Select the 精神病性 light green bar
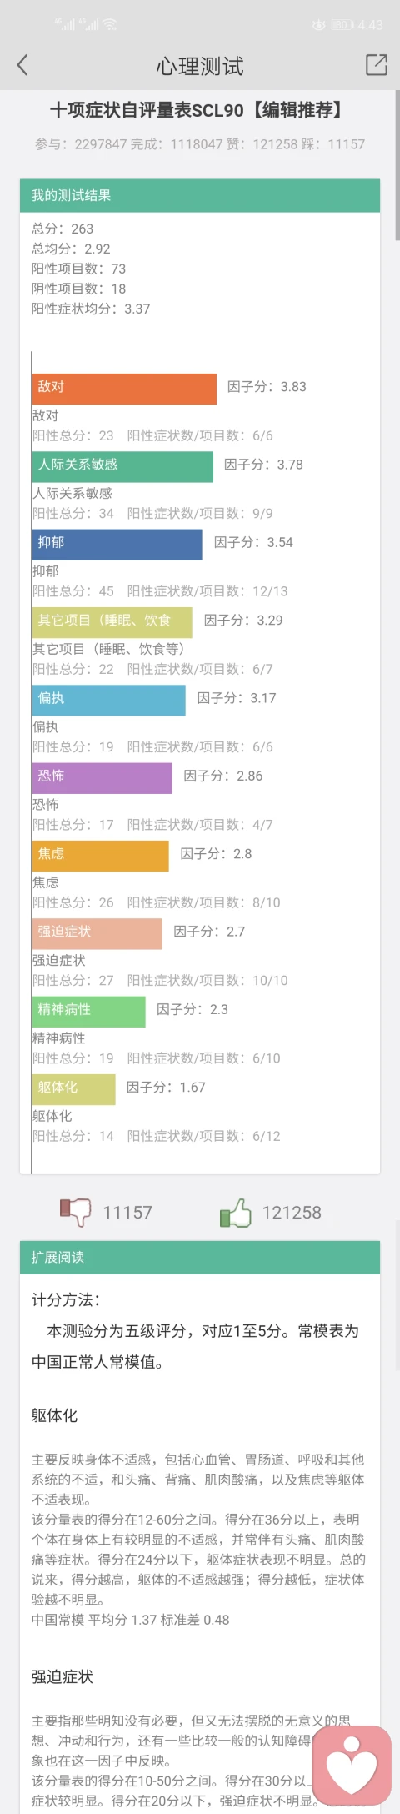The width and height of the screenshot is (400, 1814). (x=88, y=1011)
